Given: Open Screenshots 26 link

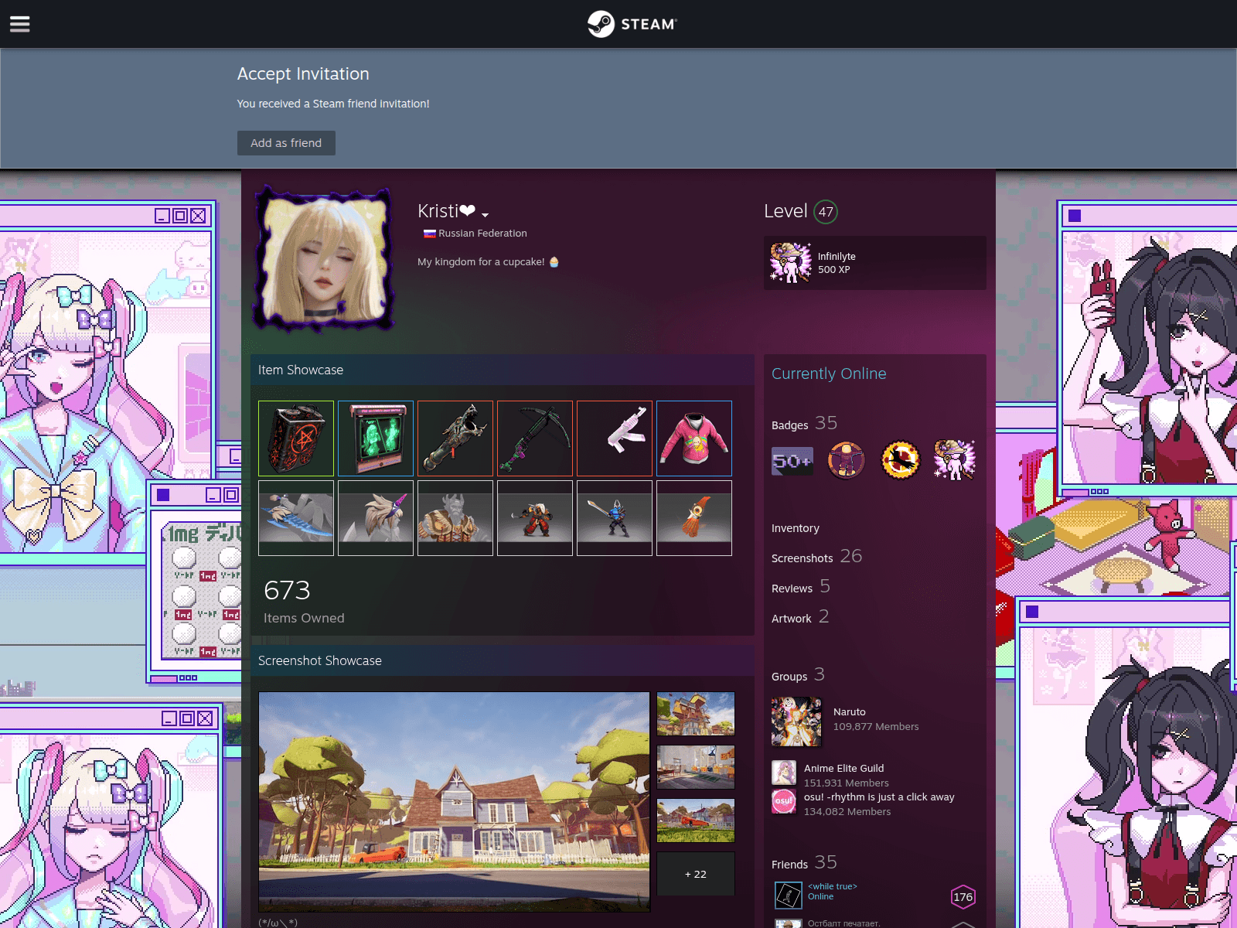Looking at the screenshot, I should coord(816,557).
